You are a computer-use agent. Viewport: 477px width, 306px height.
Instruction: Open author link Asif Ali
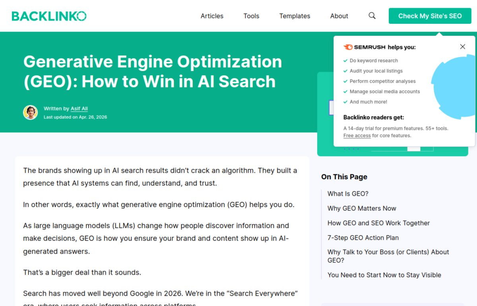(x=79, y=109)
